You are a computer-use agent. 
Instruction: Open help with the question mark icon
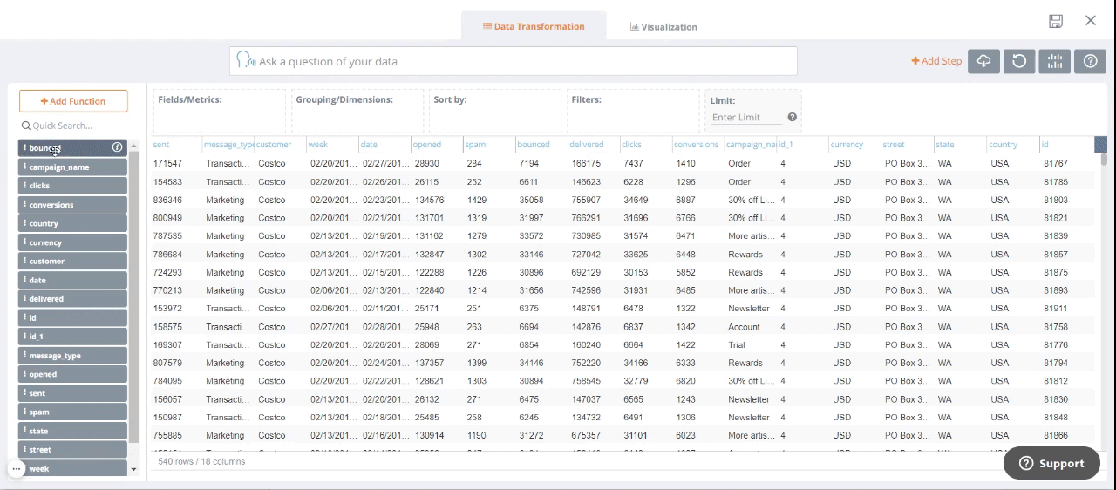(x=1090, y=61)
